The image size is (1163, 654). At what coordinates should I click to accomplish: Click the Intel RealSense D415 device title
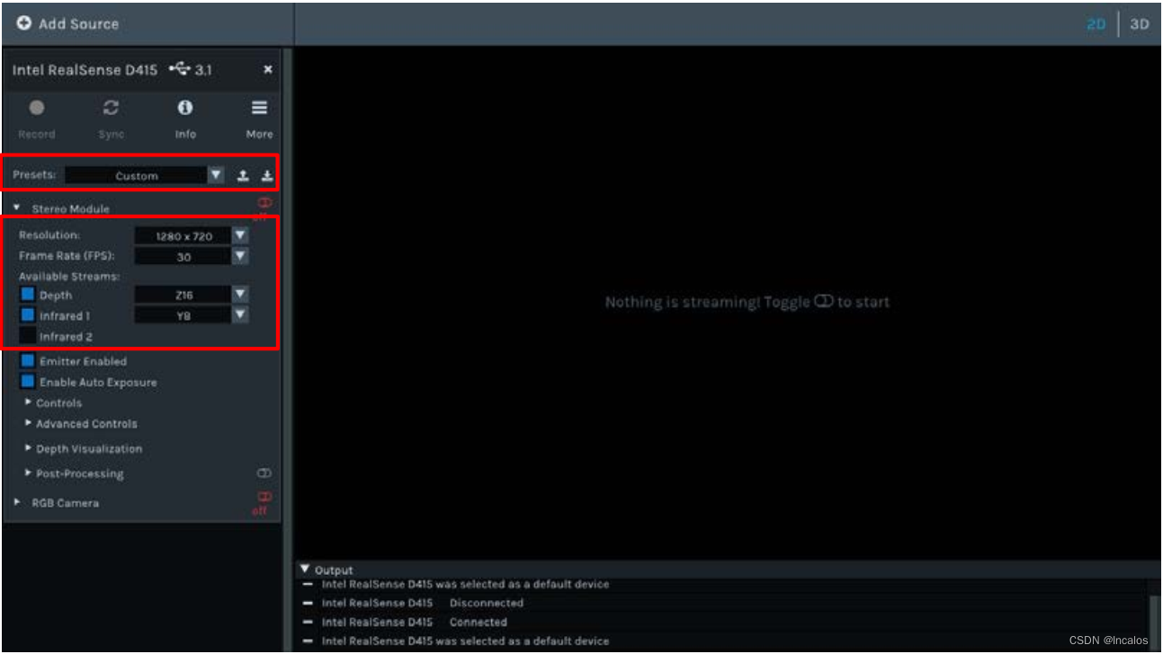coord(85,69)
